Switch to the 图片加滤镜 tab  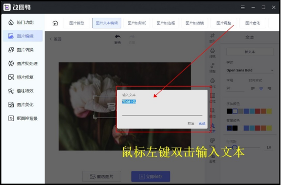195,23
